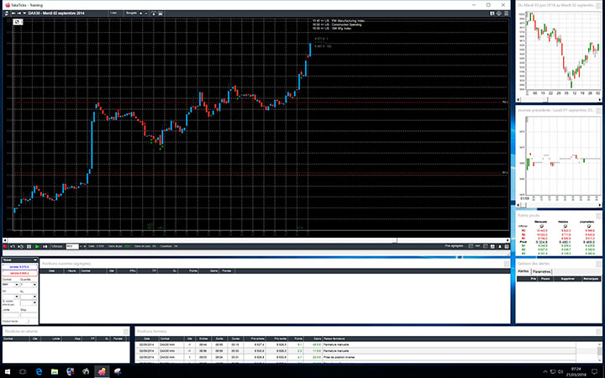Start recording with the red record button
This screenshot has height=378, width=605.
5,246
